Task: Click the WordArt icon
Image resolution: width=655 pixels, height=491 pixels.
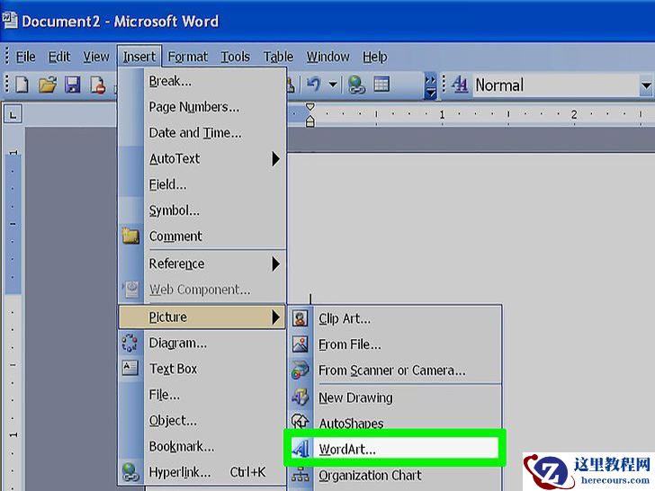Action: click(301, 449)
